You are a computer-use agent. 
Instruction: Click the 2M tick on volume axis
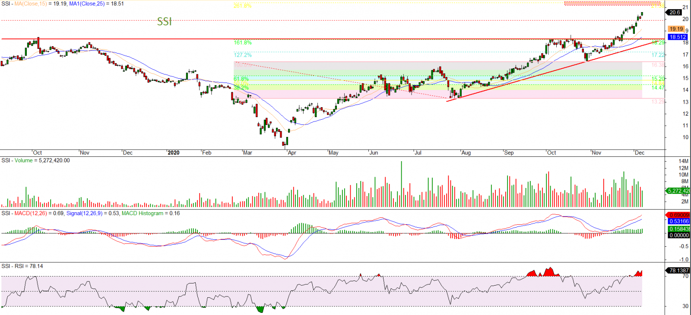coord(685,201)
